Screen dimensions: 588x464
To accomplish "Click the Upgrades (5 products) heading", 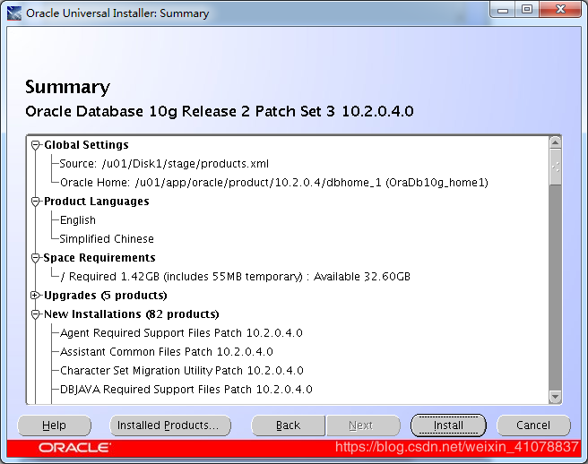I will click(106, 296).
